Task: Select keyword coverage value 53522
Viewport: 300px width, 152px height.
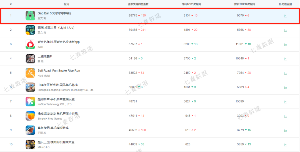Action: [x=133, y=73]
